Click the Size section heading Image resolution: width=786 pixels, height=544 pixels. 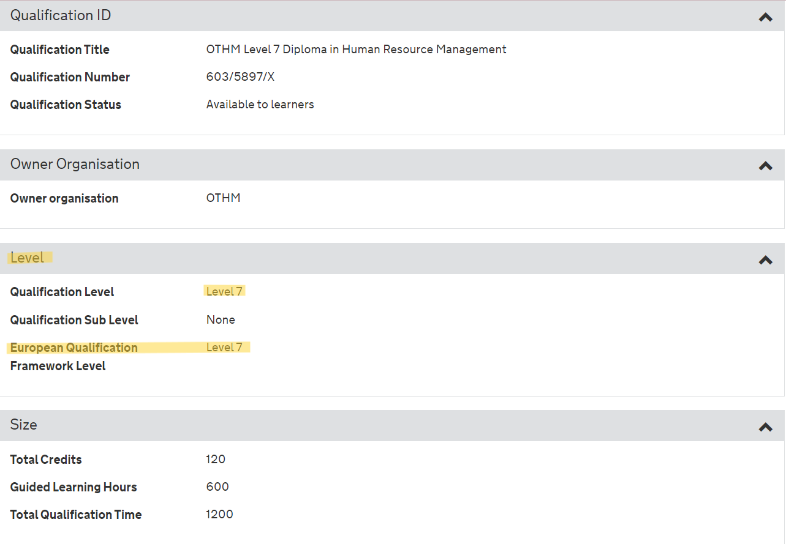point(23,425)
